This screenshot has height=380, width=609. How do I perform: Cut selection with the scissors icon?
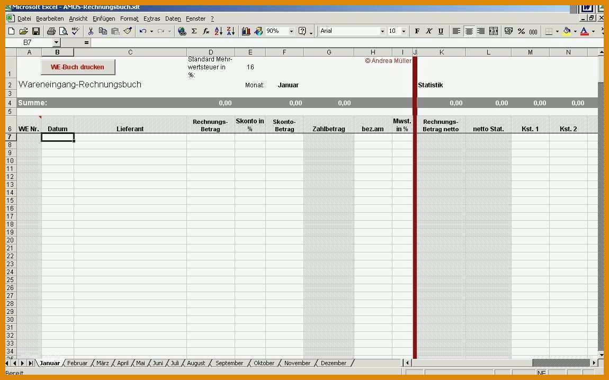click(91, 31)
